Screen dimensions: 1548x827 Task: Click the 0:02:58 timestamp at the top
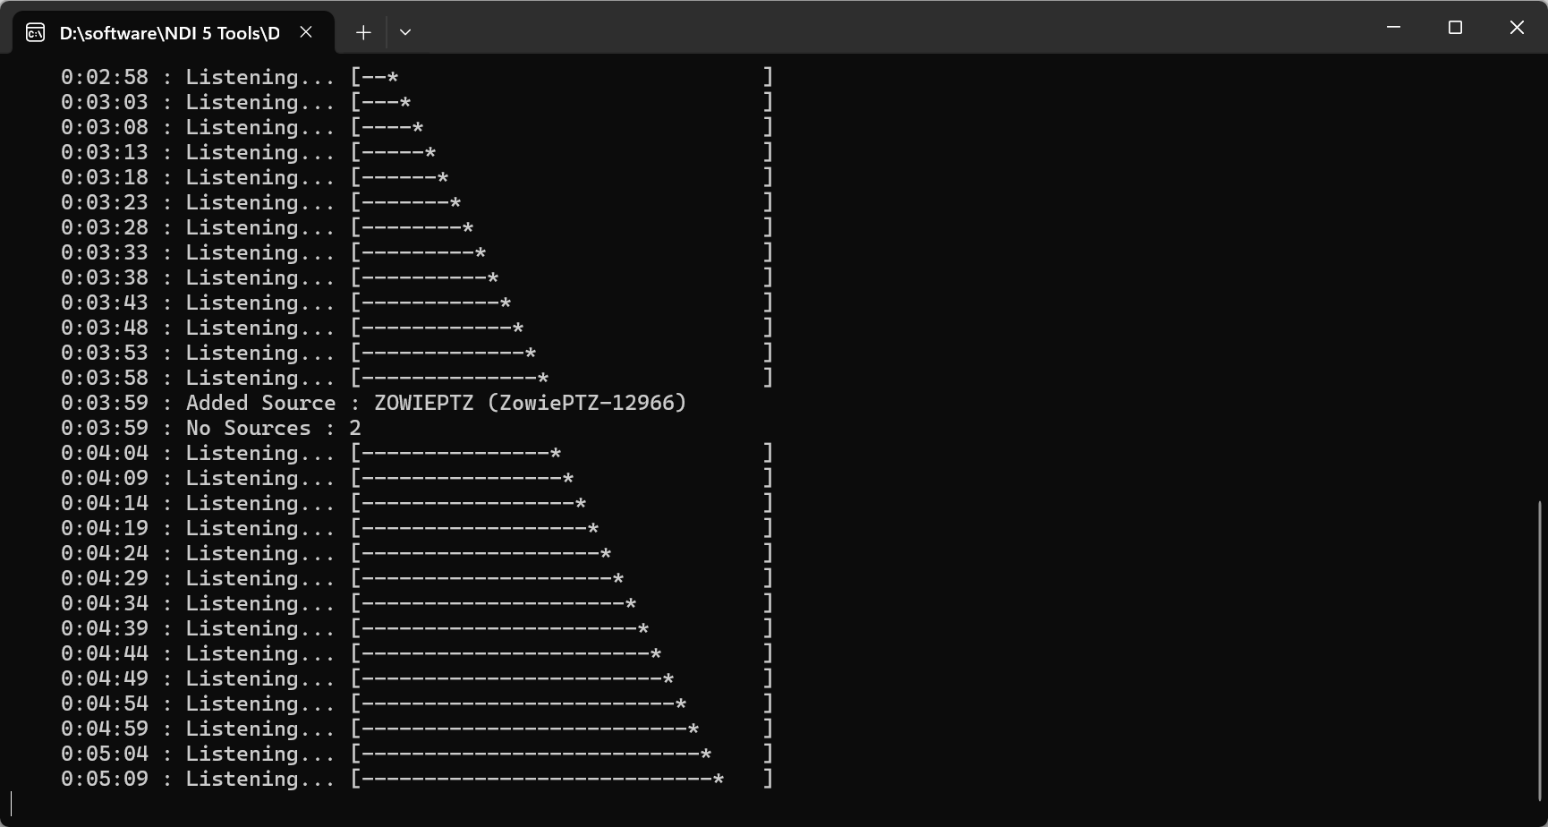coord(105,78)
